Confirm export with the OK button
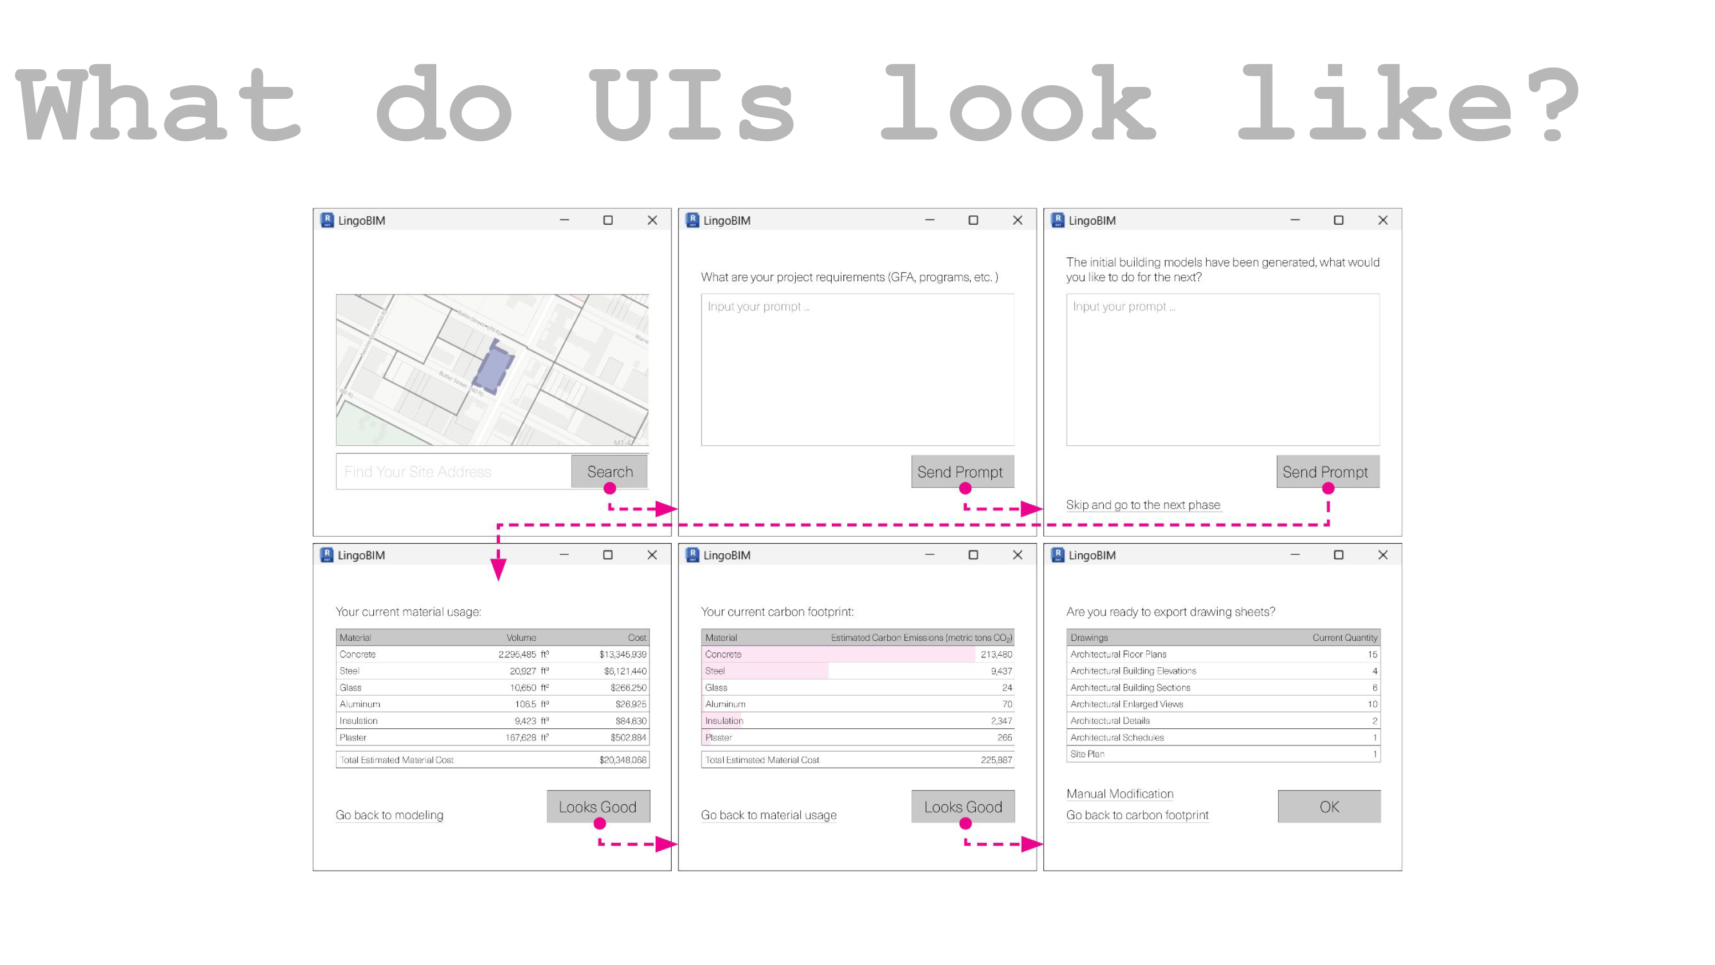This screenshot has height=965, width=1715. [1329, 807]
